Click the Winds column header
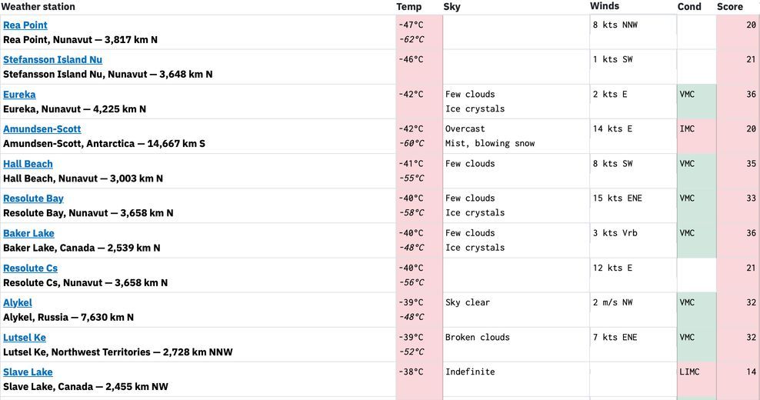Image resolution: width=760 pixels, height=400 pixels. tap(605, 6)
